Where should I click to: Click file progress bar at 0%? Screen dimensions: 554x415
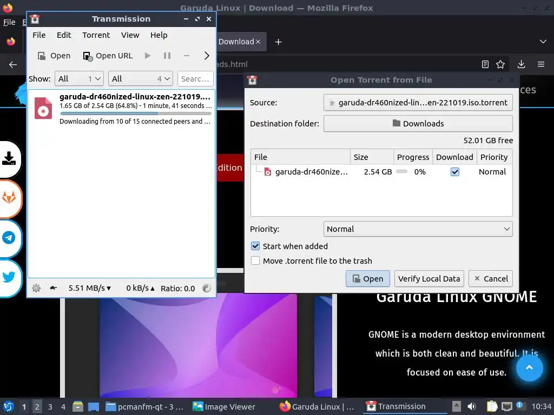coord(402,172)
